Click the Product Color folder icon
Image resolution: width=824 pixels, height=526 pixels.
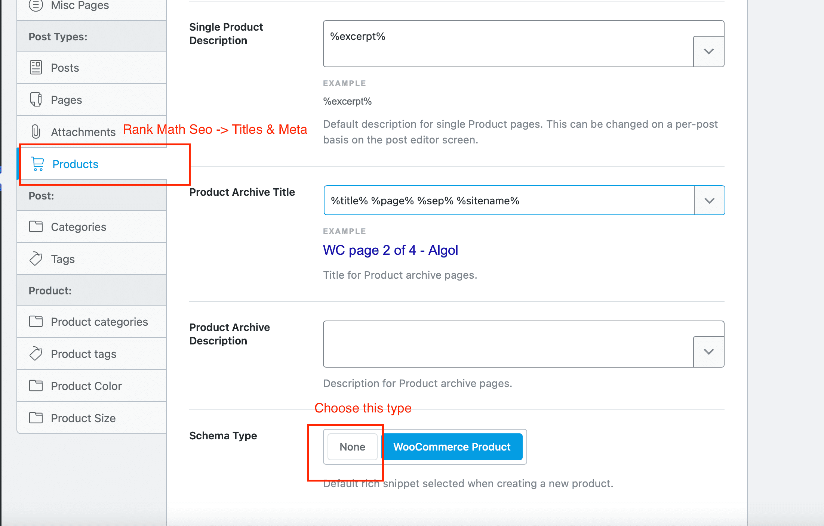[x=36, y=386]
